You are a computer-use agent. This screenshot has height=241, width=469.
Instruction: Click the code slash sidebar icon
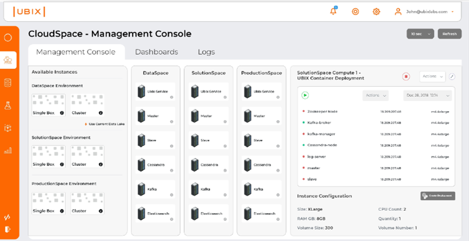7,217
